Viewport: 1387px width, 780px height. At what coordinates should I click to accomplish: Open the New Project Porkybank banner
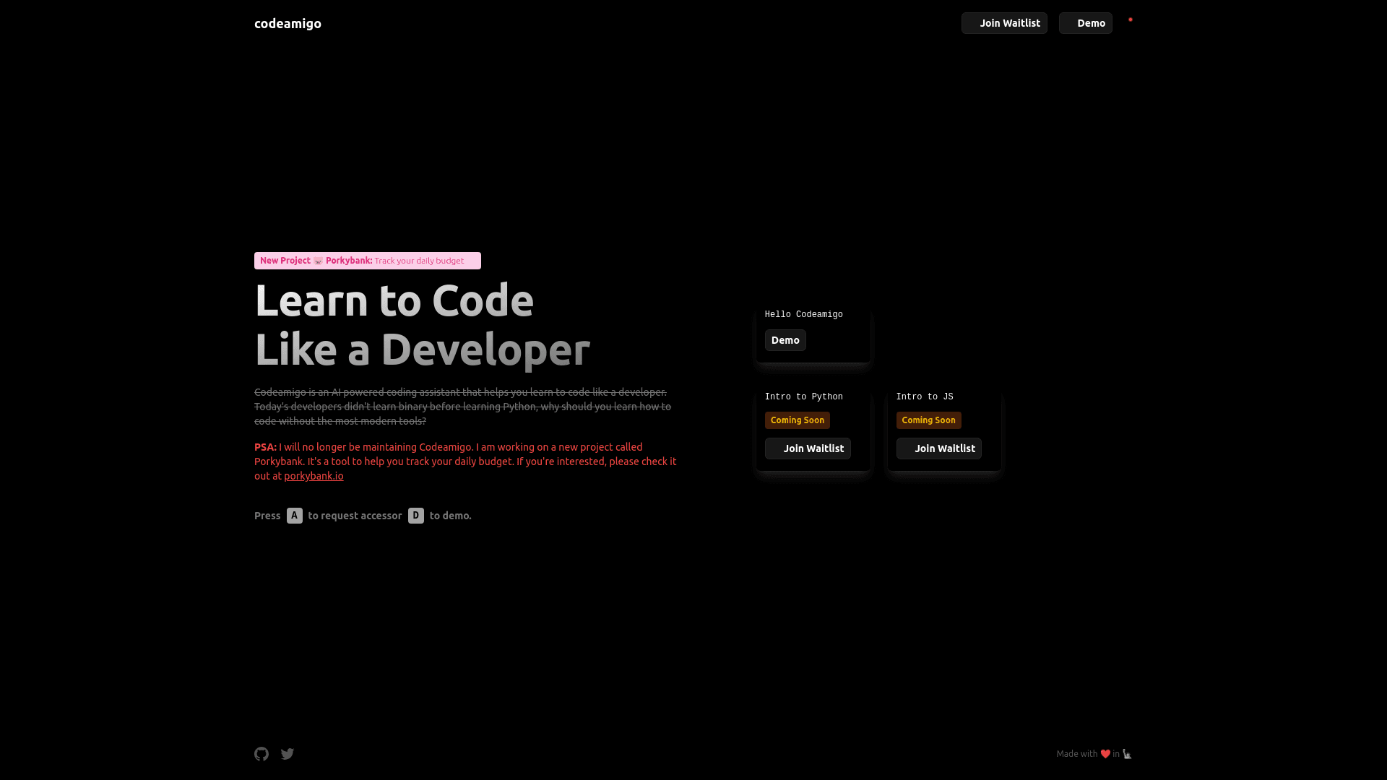367,261
